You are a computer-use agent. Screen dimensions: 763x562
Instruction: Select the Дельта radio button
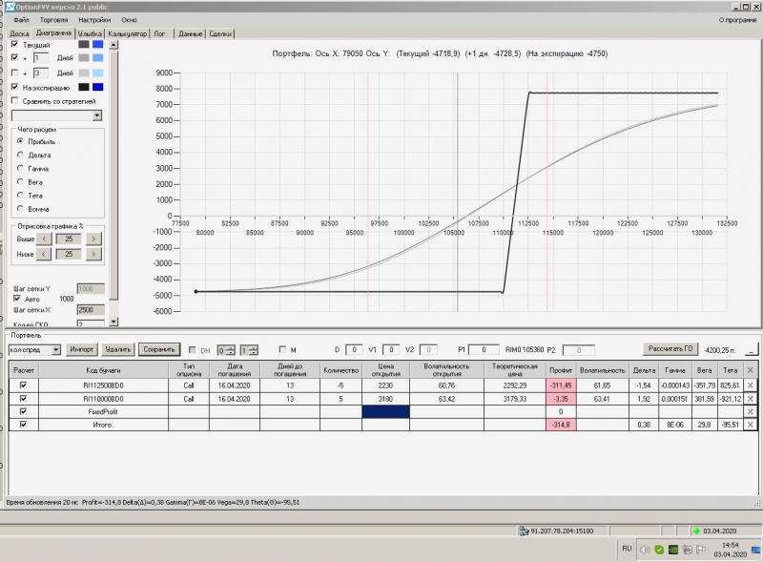pos(20,155)
